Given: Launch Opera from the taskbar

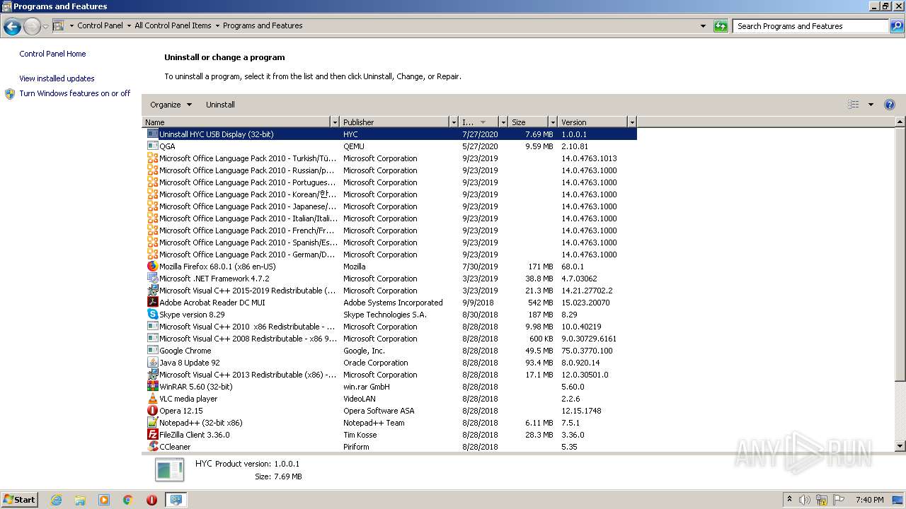Looking at the screenshot, I should tap(151, 500).
